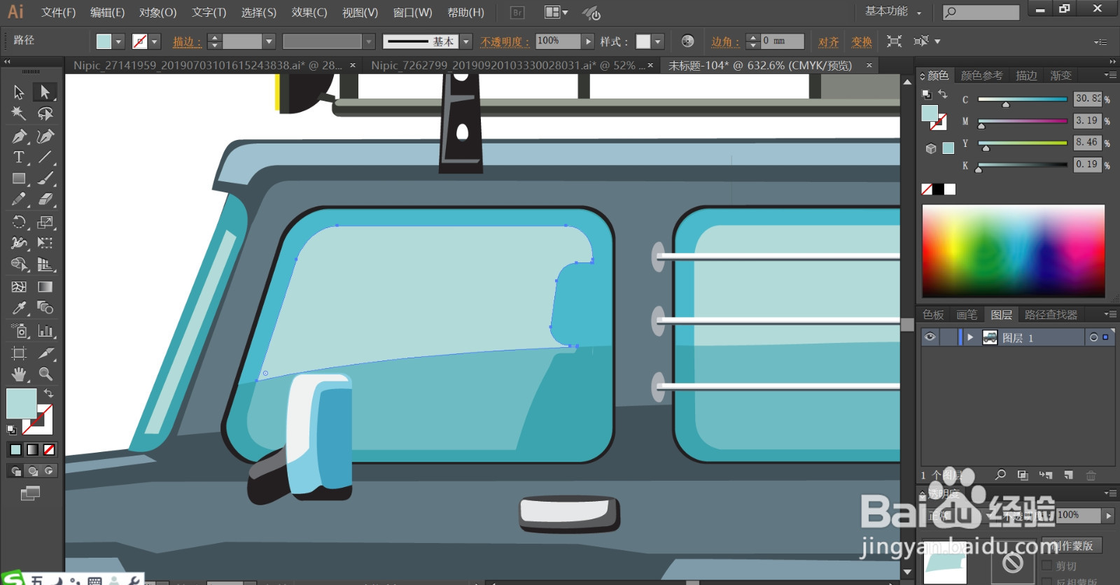Choose Draw Normal mode in toolbox
Viewport: 1120px width, 585px height.
click(15, 471)
